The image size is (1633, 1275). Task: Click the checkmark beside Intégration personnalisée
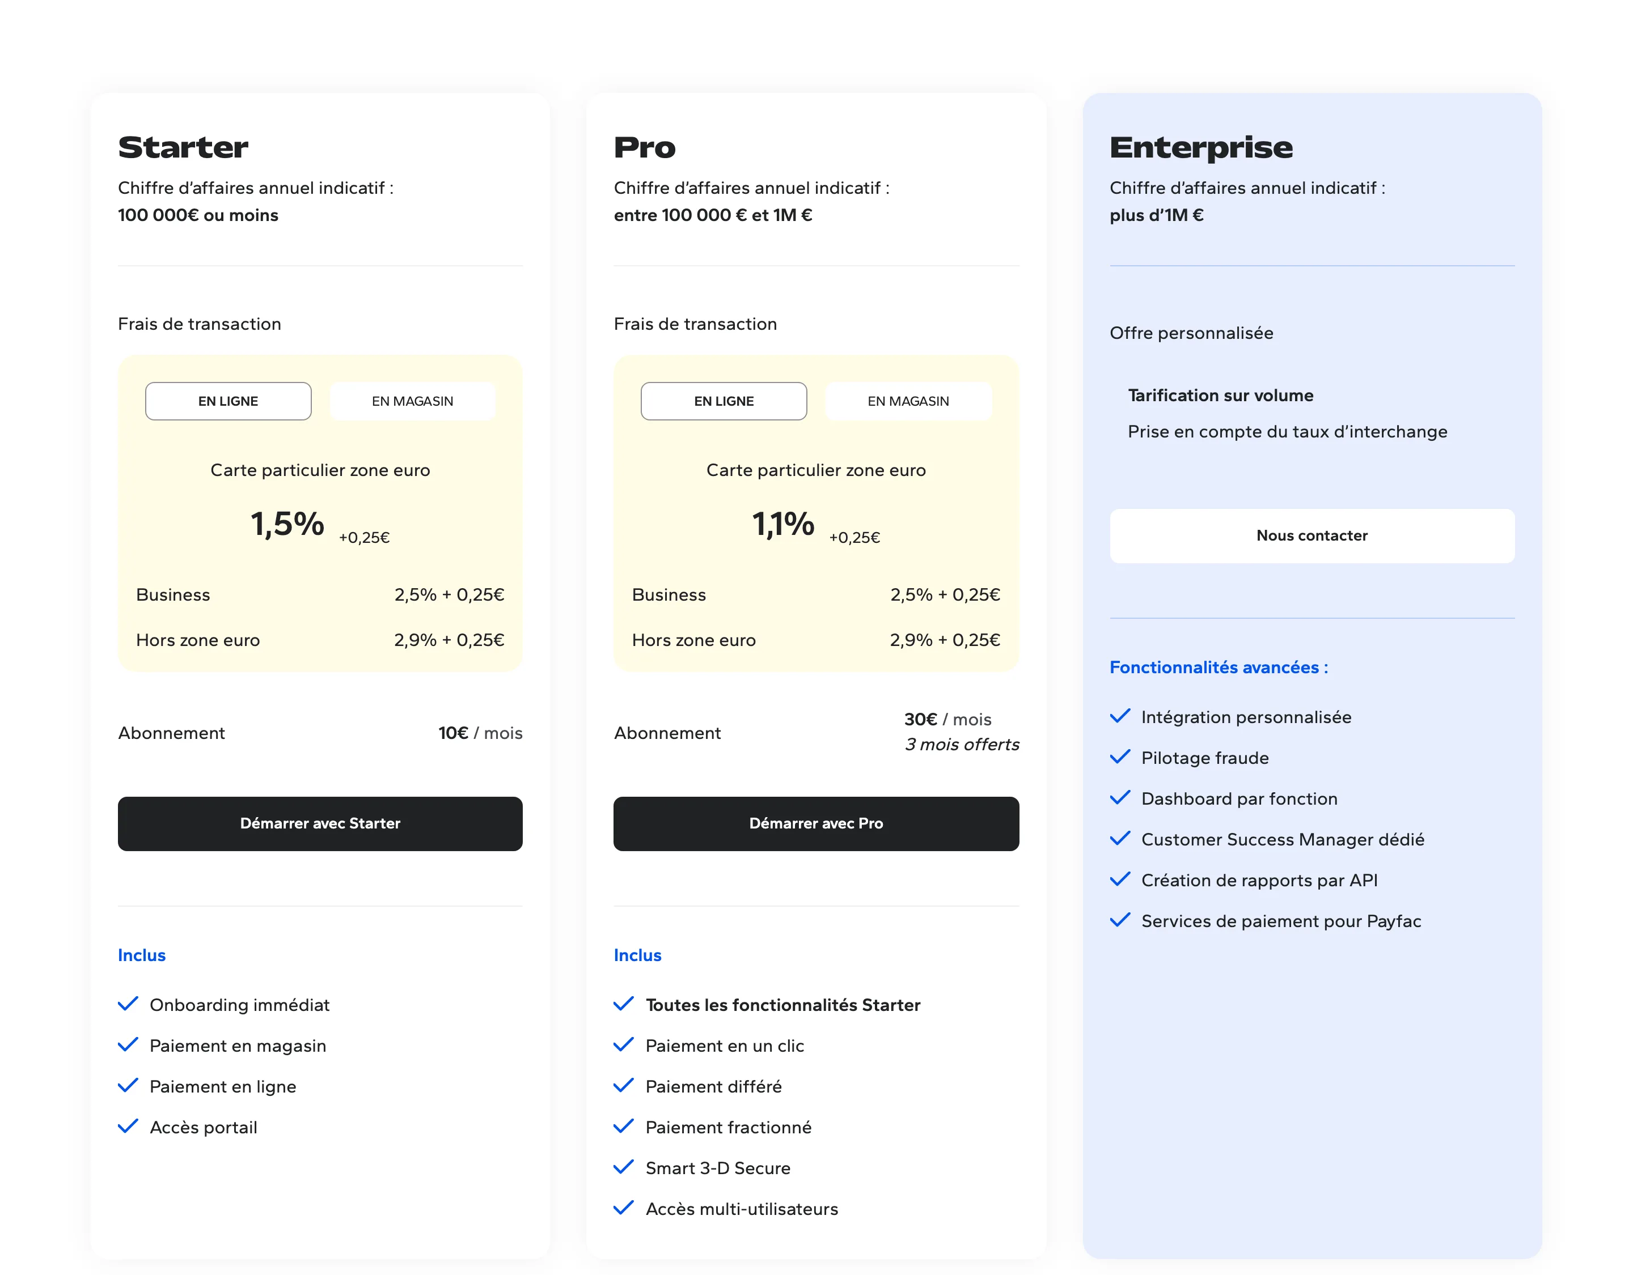point(1120,716)
